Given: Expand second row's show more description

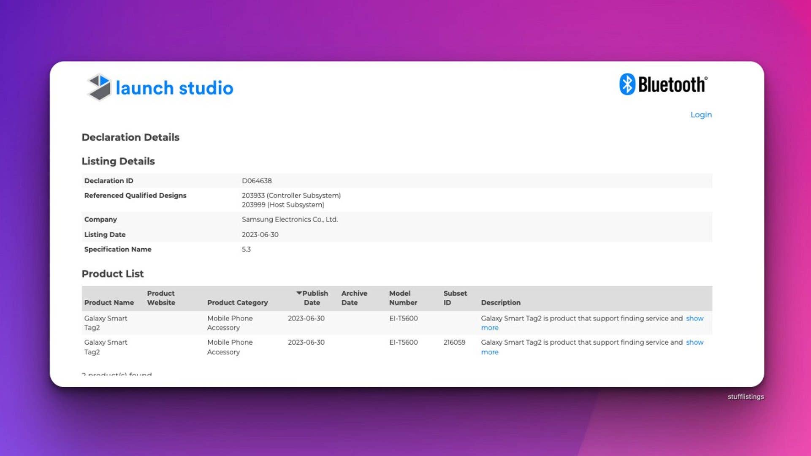Looking at the screenshot, I should pos(694,342).
